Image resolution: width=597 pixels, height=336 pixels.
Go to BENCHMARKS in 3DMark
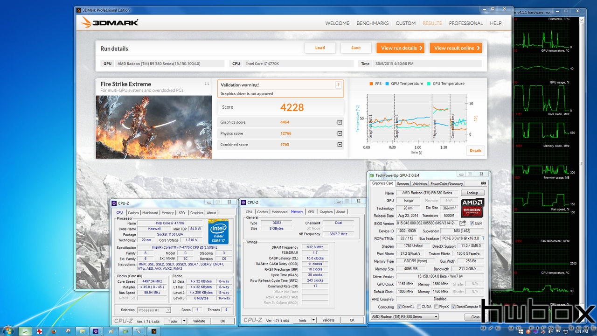[373, 23]
